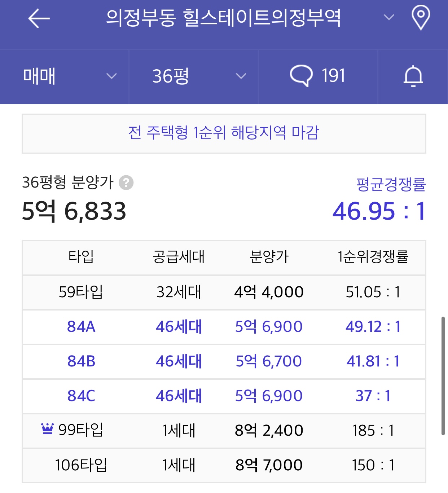Select the 106타입 row label

pyautogui.click(x=81, y=465)
